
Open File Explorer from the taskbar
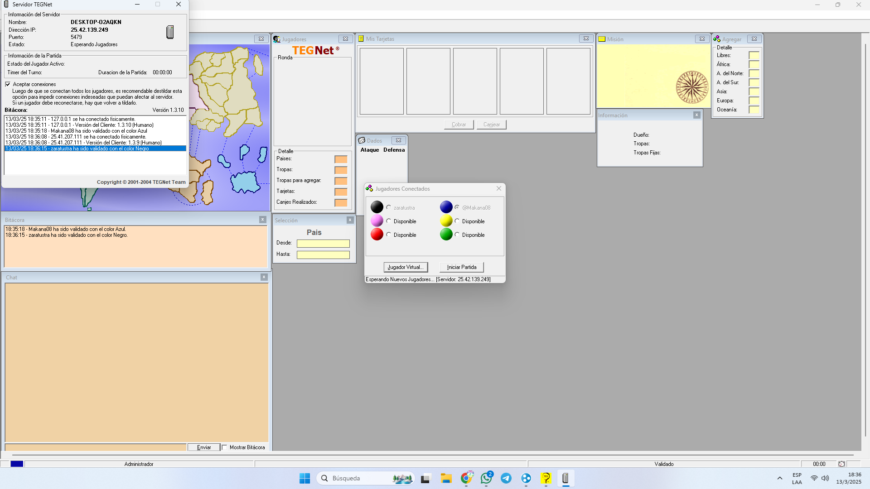(x=446, y=479)
